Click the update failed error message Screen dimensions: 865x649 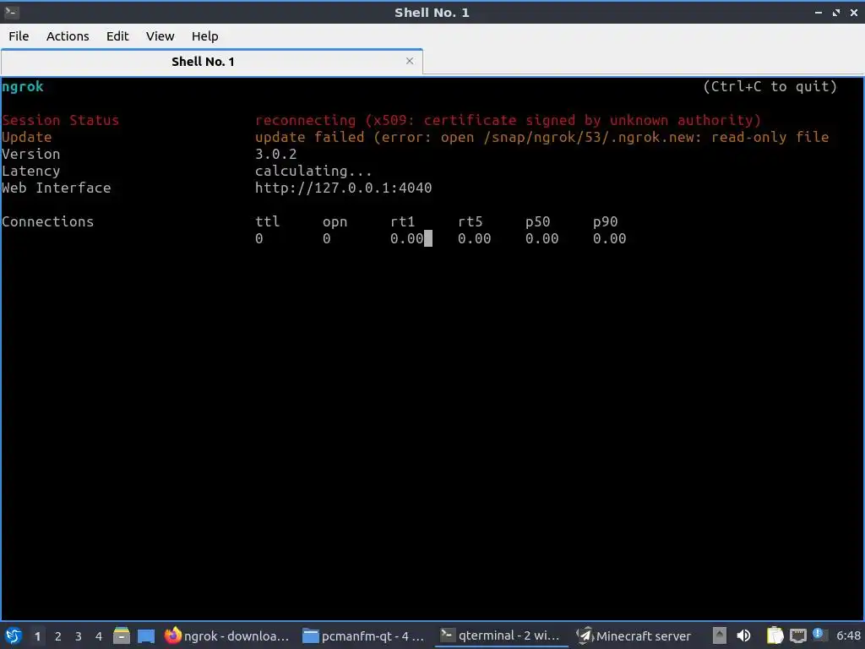point(541,137)
